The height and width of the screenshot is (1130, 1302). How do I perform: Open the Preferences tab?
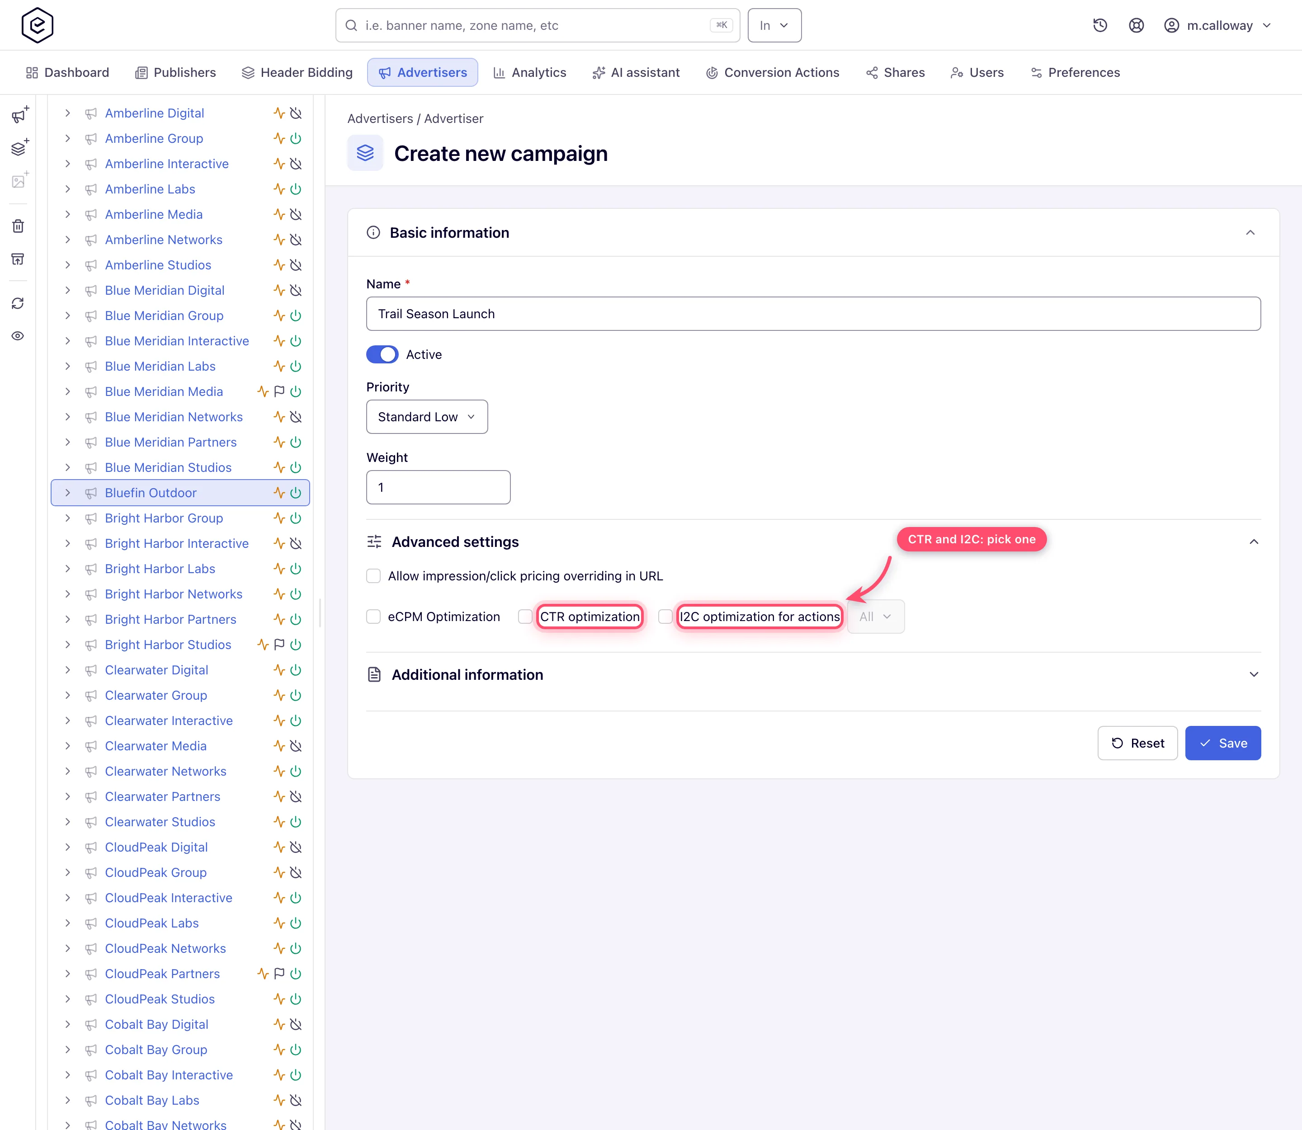tap(1076, 72)
